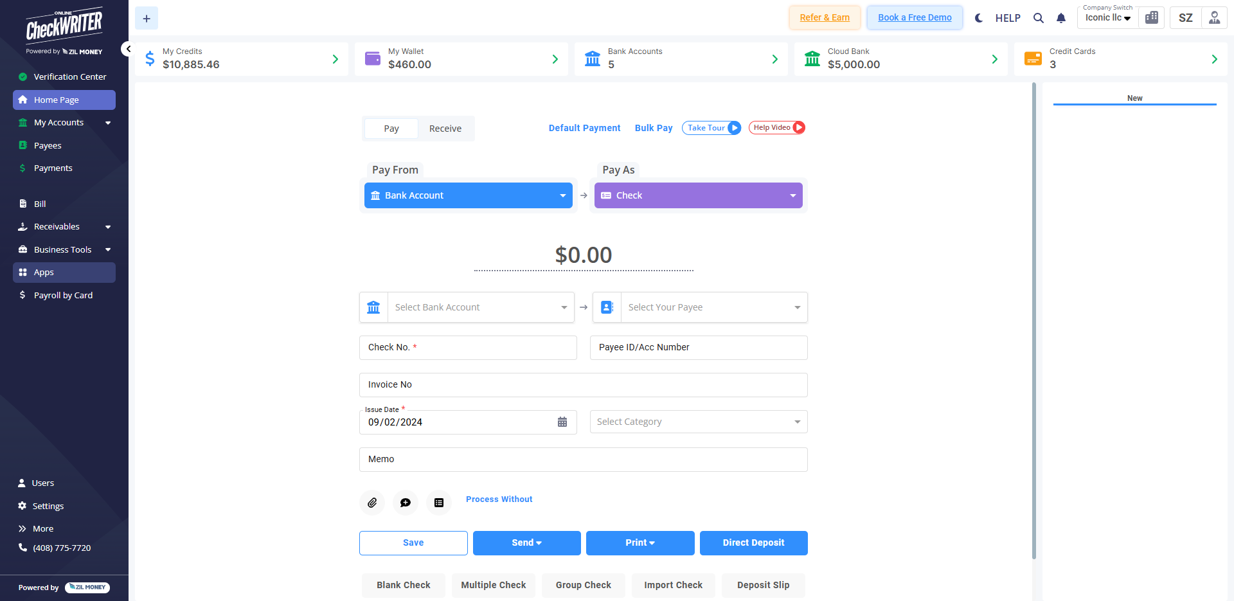Open calendar picker in Issue Date field
Screen dimensions: 1234x601
point(562,422)
